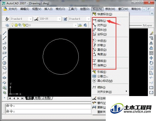Image resolution: width=156 pixels, height=121 pixels.
Task: Select the Construction Line tool
Action: 4,38
